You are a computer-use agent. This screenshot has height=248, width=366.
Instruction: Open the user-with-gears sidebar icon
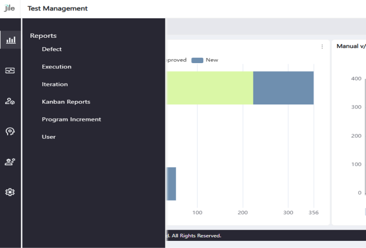[10, 162]
